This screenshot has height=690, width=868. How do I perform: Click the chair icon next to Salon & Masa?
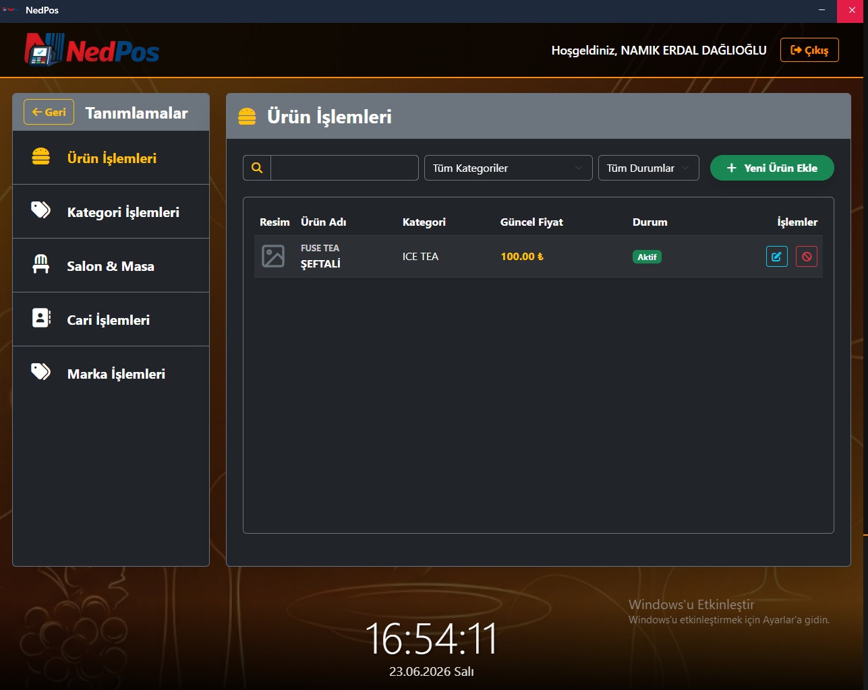click(x=41, y=264)
